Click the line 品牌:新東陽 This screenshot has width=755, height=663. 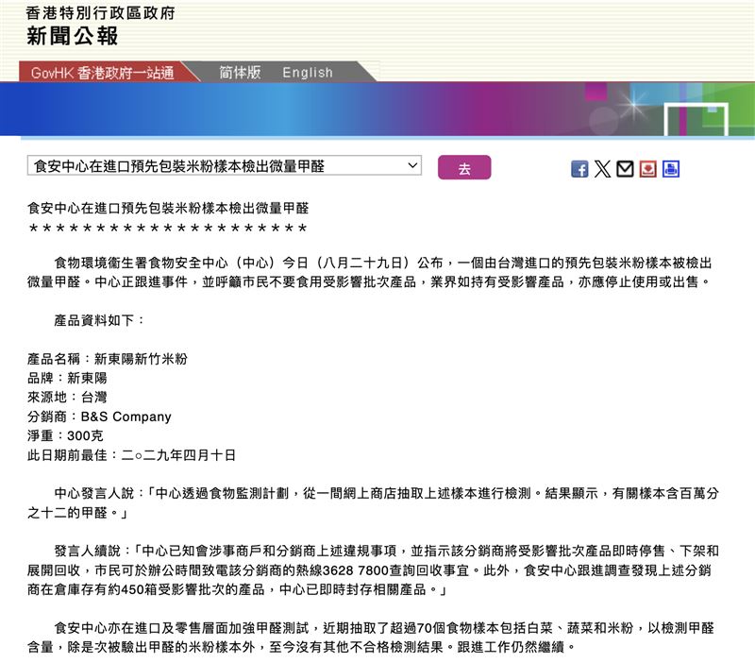(67, 378)
